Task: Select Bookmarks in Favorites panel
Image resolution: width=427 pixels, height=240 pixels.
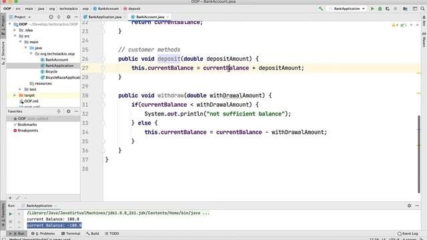Action: [25, 125]
